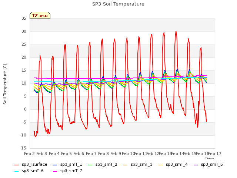Screen dimensions: 237x178
Task: Click the Feb 8 x-axis tick label
Action: tap(103, 154)
